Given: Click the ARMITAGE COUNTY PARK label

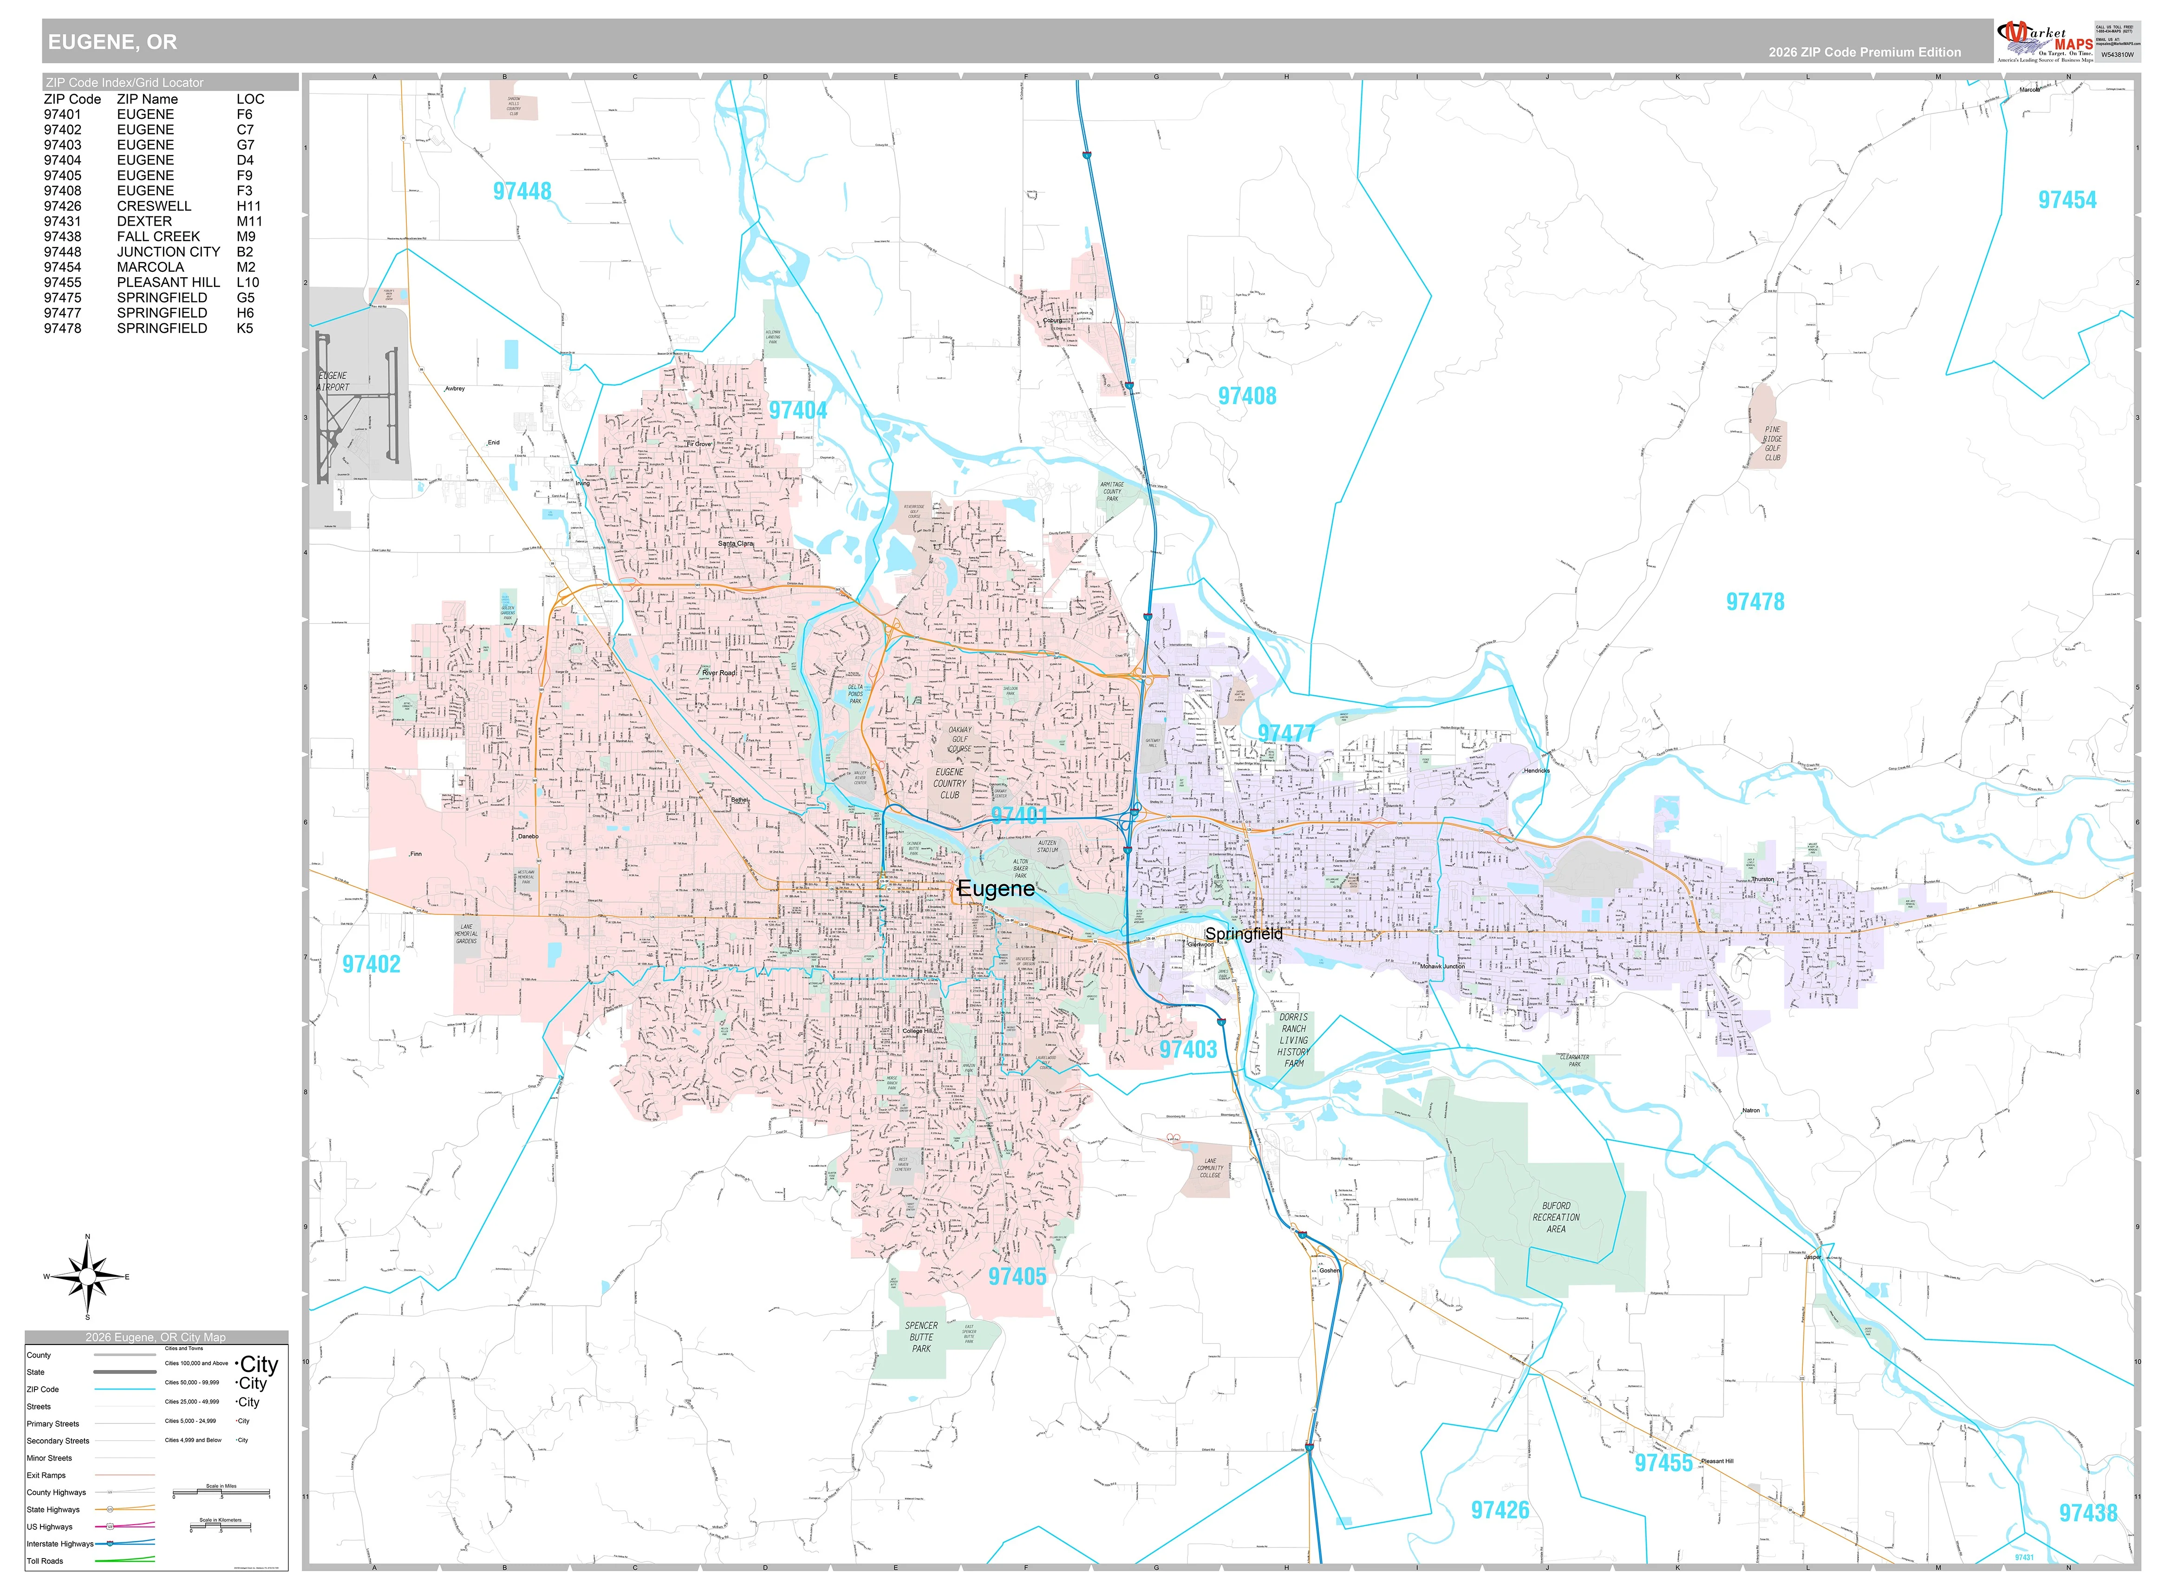Looking at the screenshot, I should (1112, 491).
